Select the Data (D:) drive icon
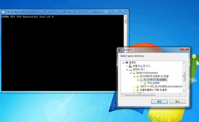Screen dimensions: 199x122 (130, 69)
